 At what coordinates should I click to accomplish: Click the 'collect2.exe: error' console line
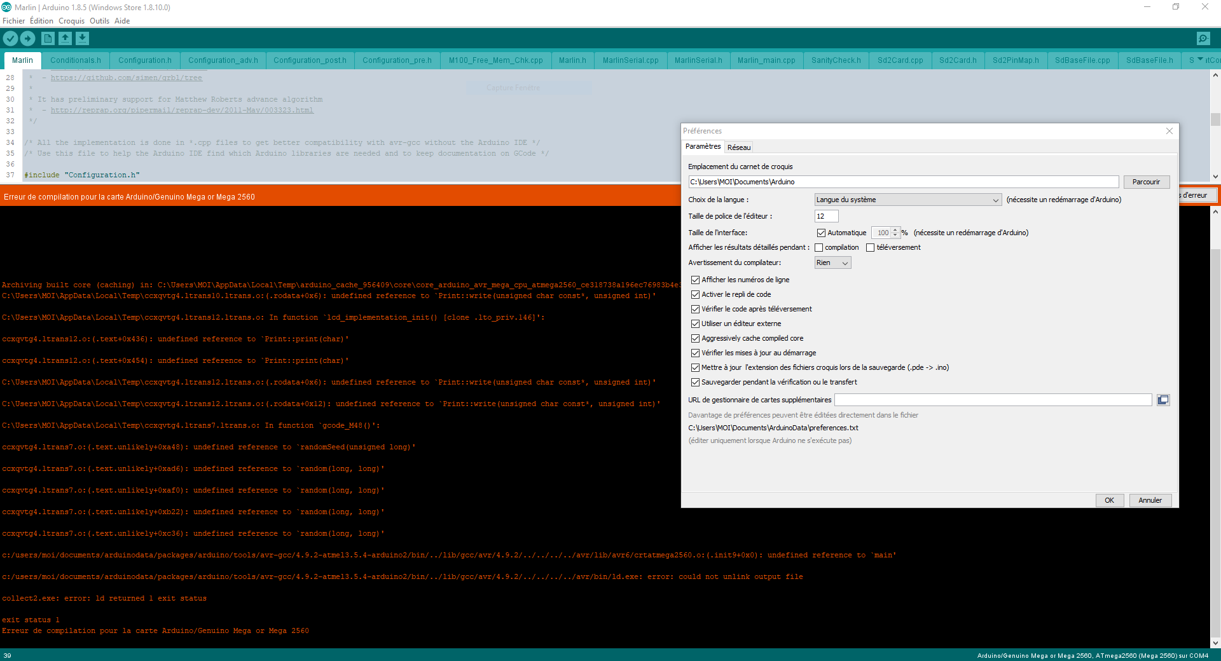[x=104, y=599]
